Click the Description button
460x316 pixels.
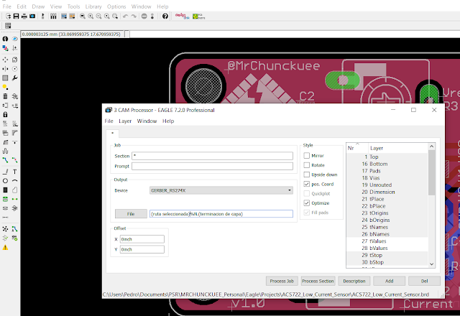point(354,281)
